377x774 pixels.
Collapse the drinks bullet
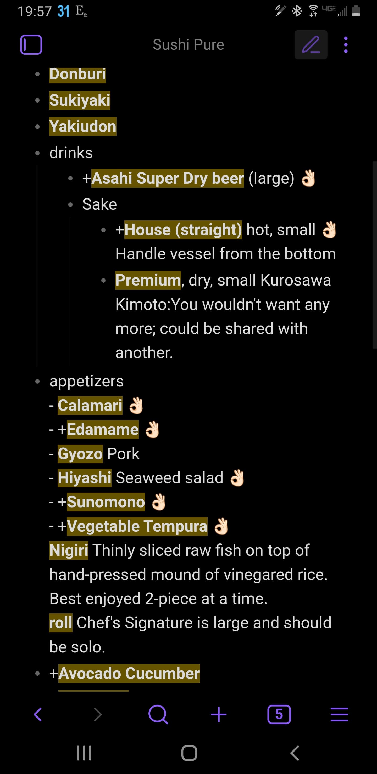37,153
